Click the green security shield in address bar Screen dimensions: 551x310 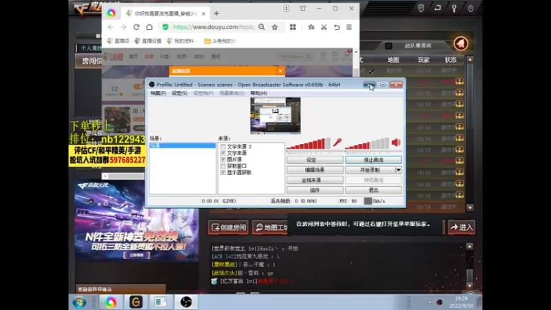pyautogui.click(x=165, y=27)
